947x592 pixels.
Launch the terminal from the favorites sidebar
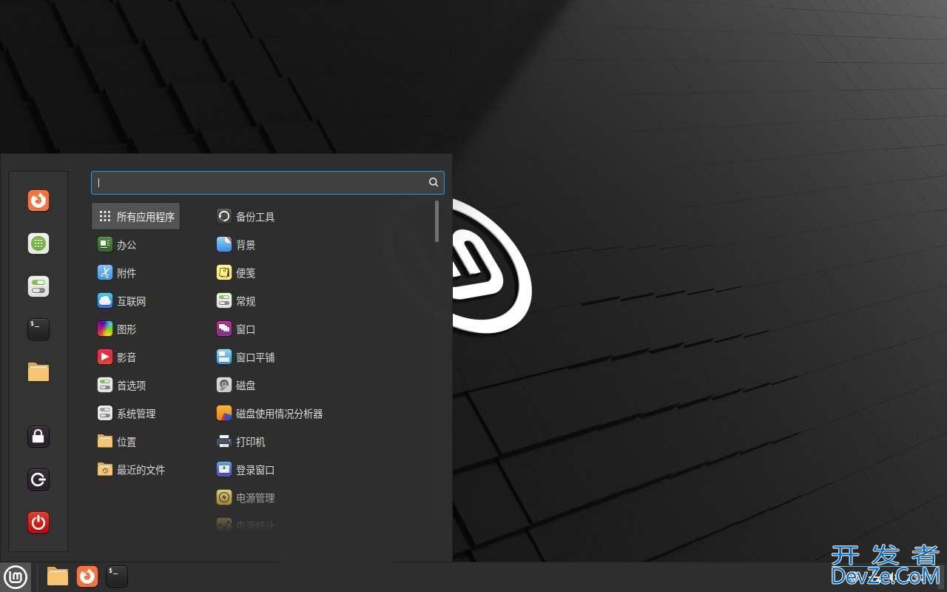pos(38,329)
